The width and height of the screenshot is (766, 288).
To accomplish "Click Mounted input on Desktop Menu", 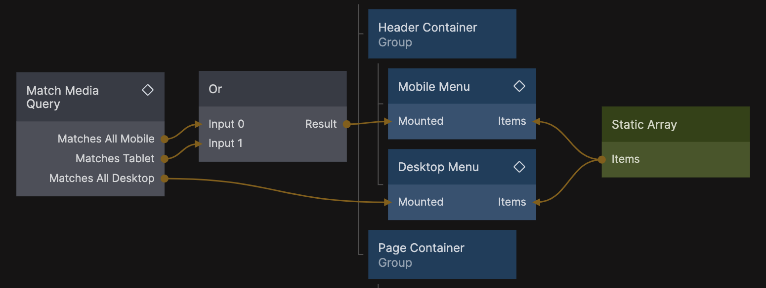I will (420, 202).
